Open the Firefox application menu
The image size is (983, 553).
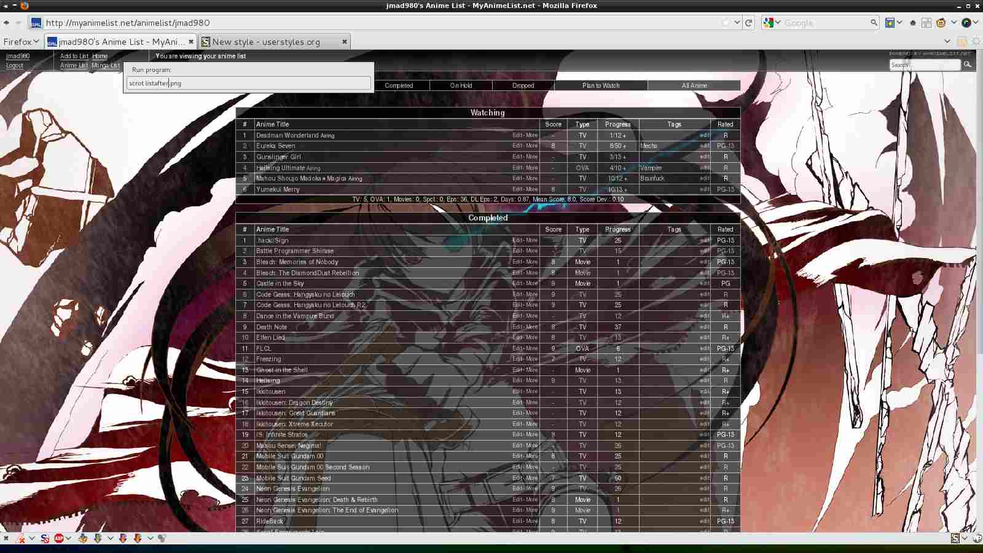point(21,42)
